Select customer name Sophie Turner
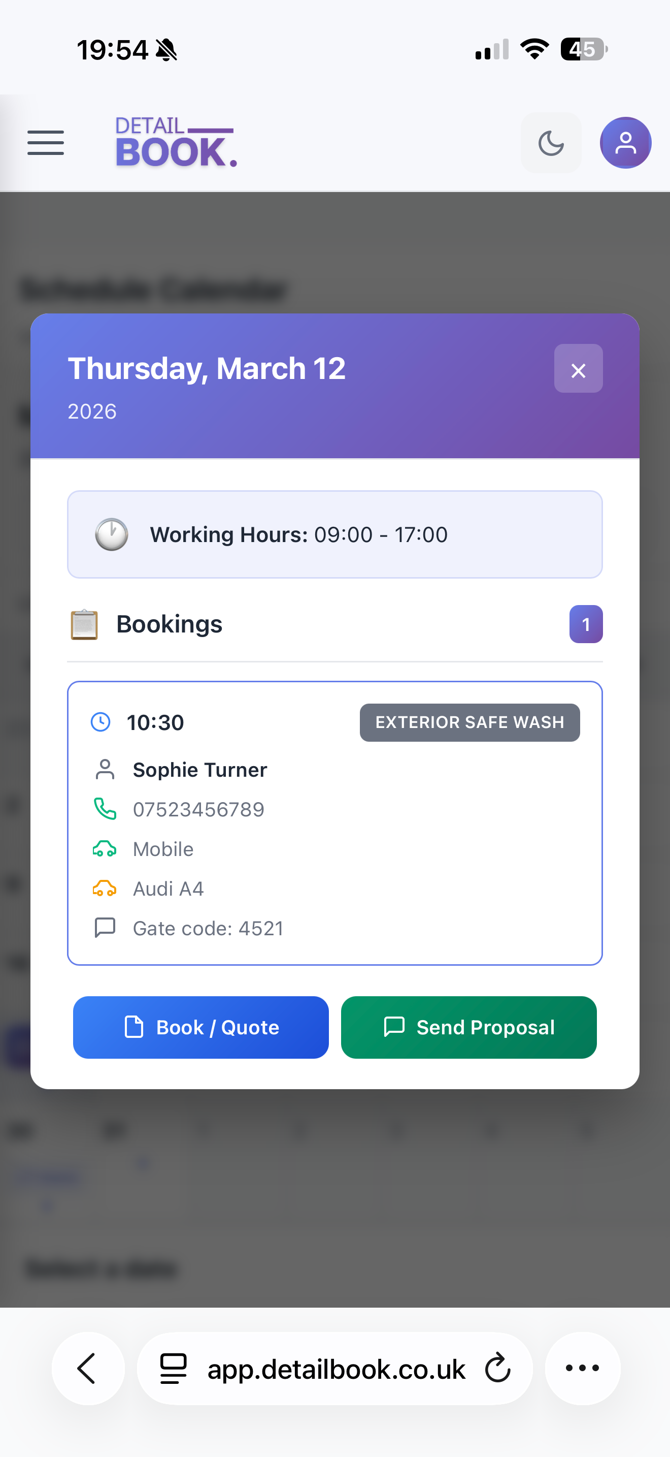Viewport: 670px width, 1457px height. (200, 770)
